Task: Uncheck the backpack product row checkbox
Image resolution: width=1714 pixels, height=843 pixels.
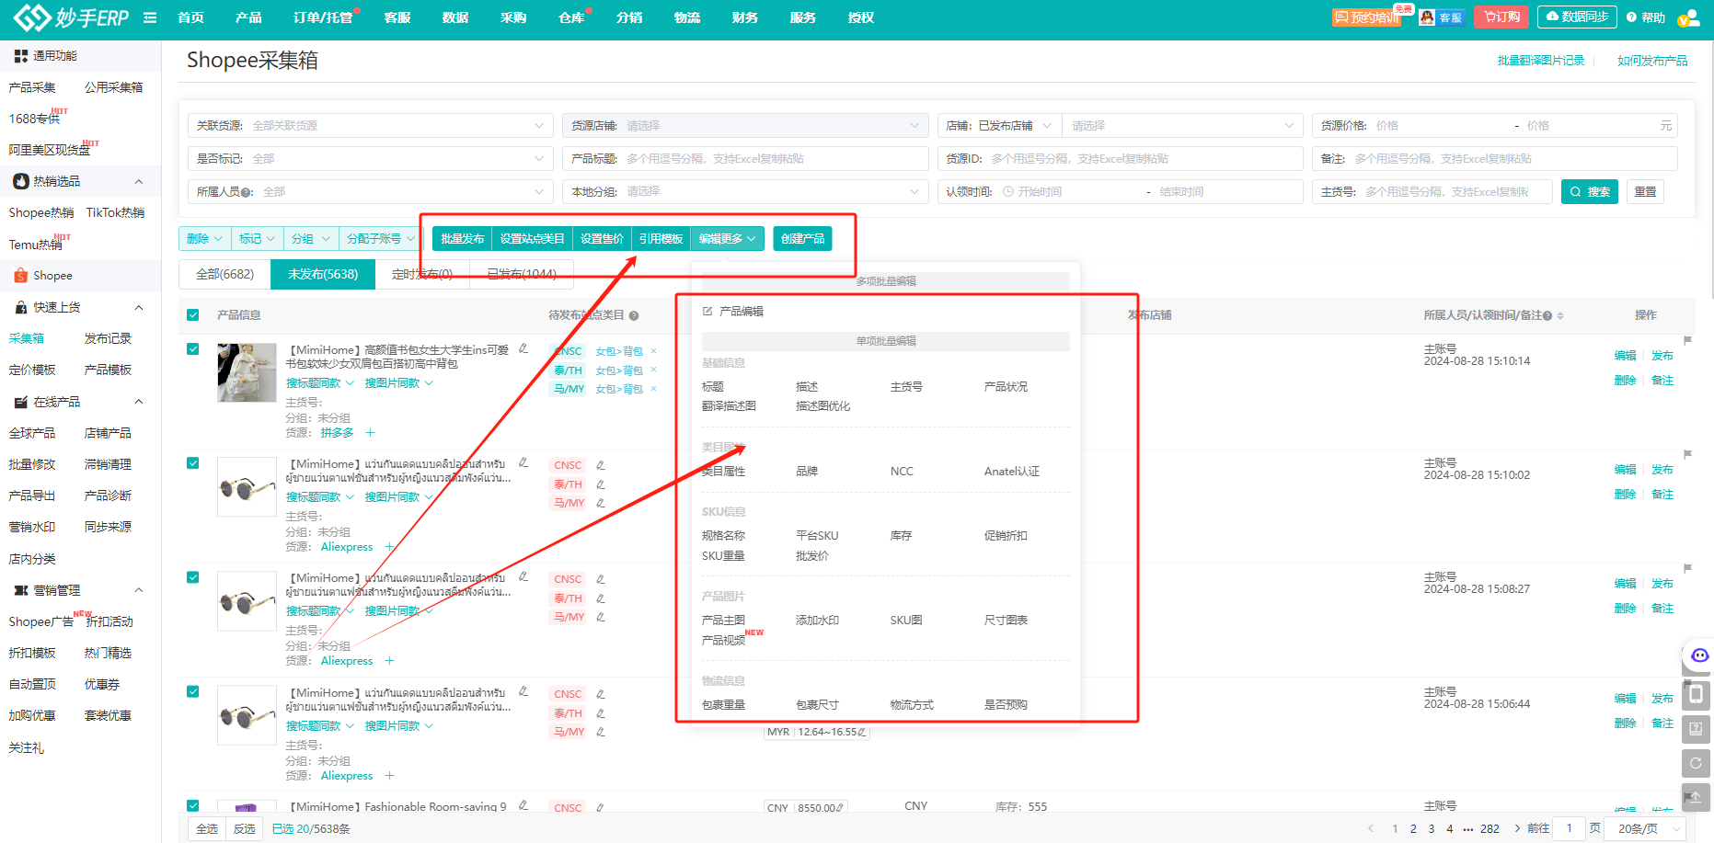Action: click(193, 349)
